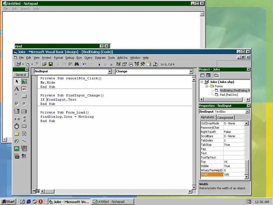Select the Line control tool
The image size is (273, 205).
[x=24, y=141]
